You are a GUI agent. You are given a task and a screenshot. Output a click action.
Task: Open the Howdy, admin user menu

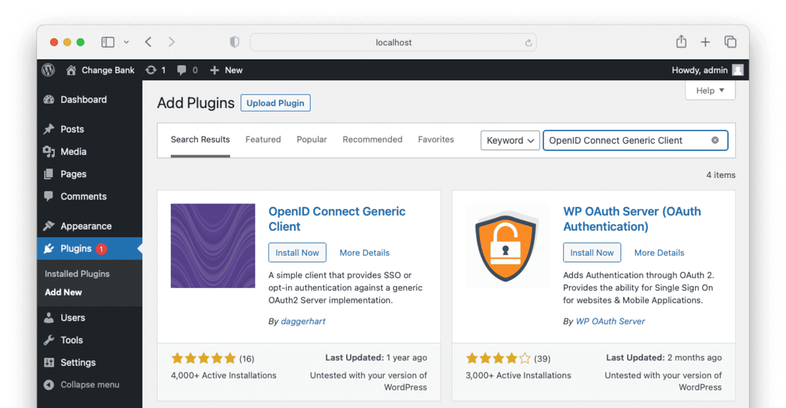point(707,70)
